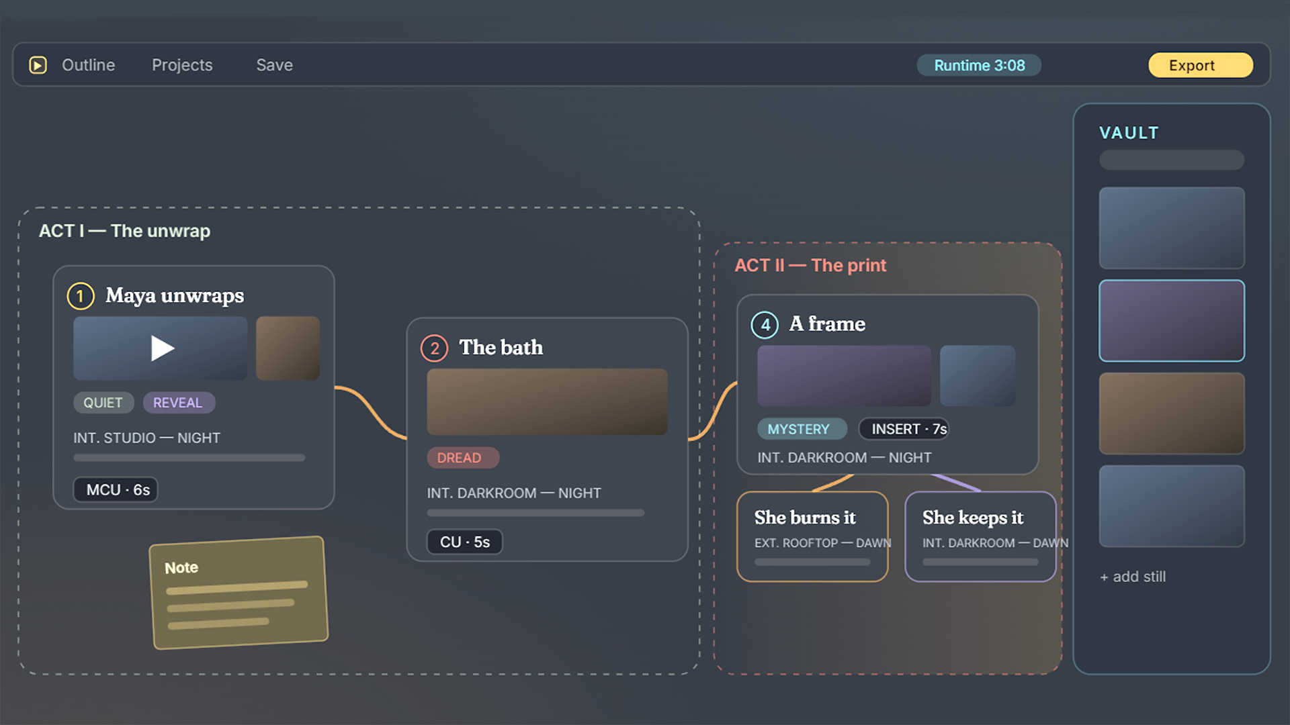Click the MYSTERY tag
This screenshot has width=1290, height=725.
pos(802,429)
